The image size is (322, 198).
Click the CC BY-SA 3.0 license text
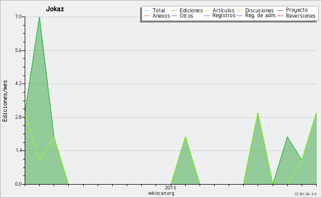point(305,194)
